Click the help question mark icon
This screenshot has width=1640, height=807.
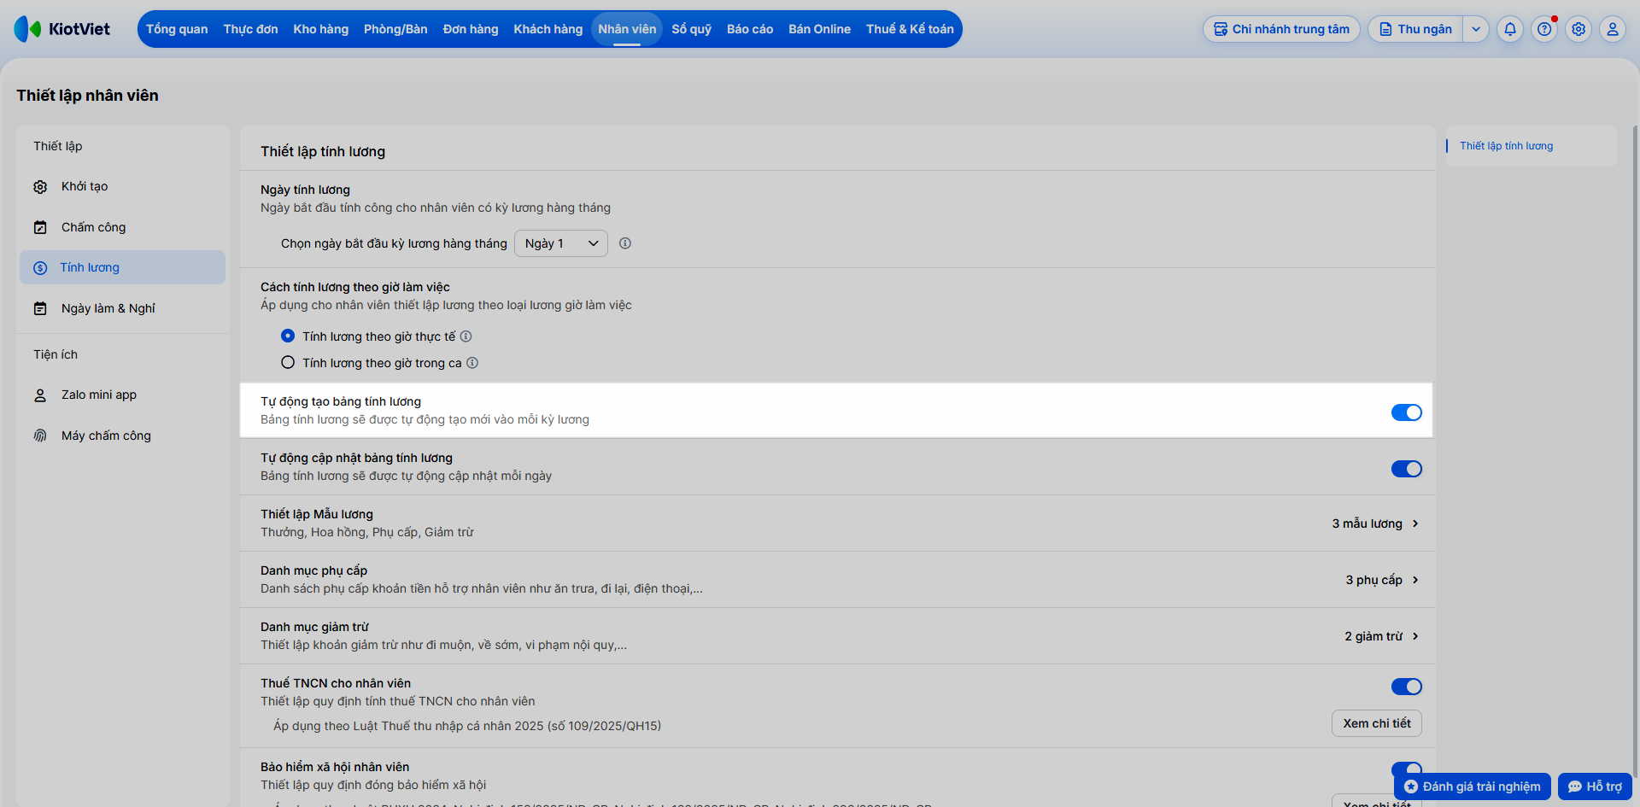click(1544, 29)
